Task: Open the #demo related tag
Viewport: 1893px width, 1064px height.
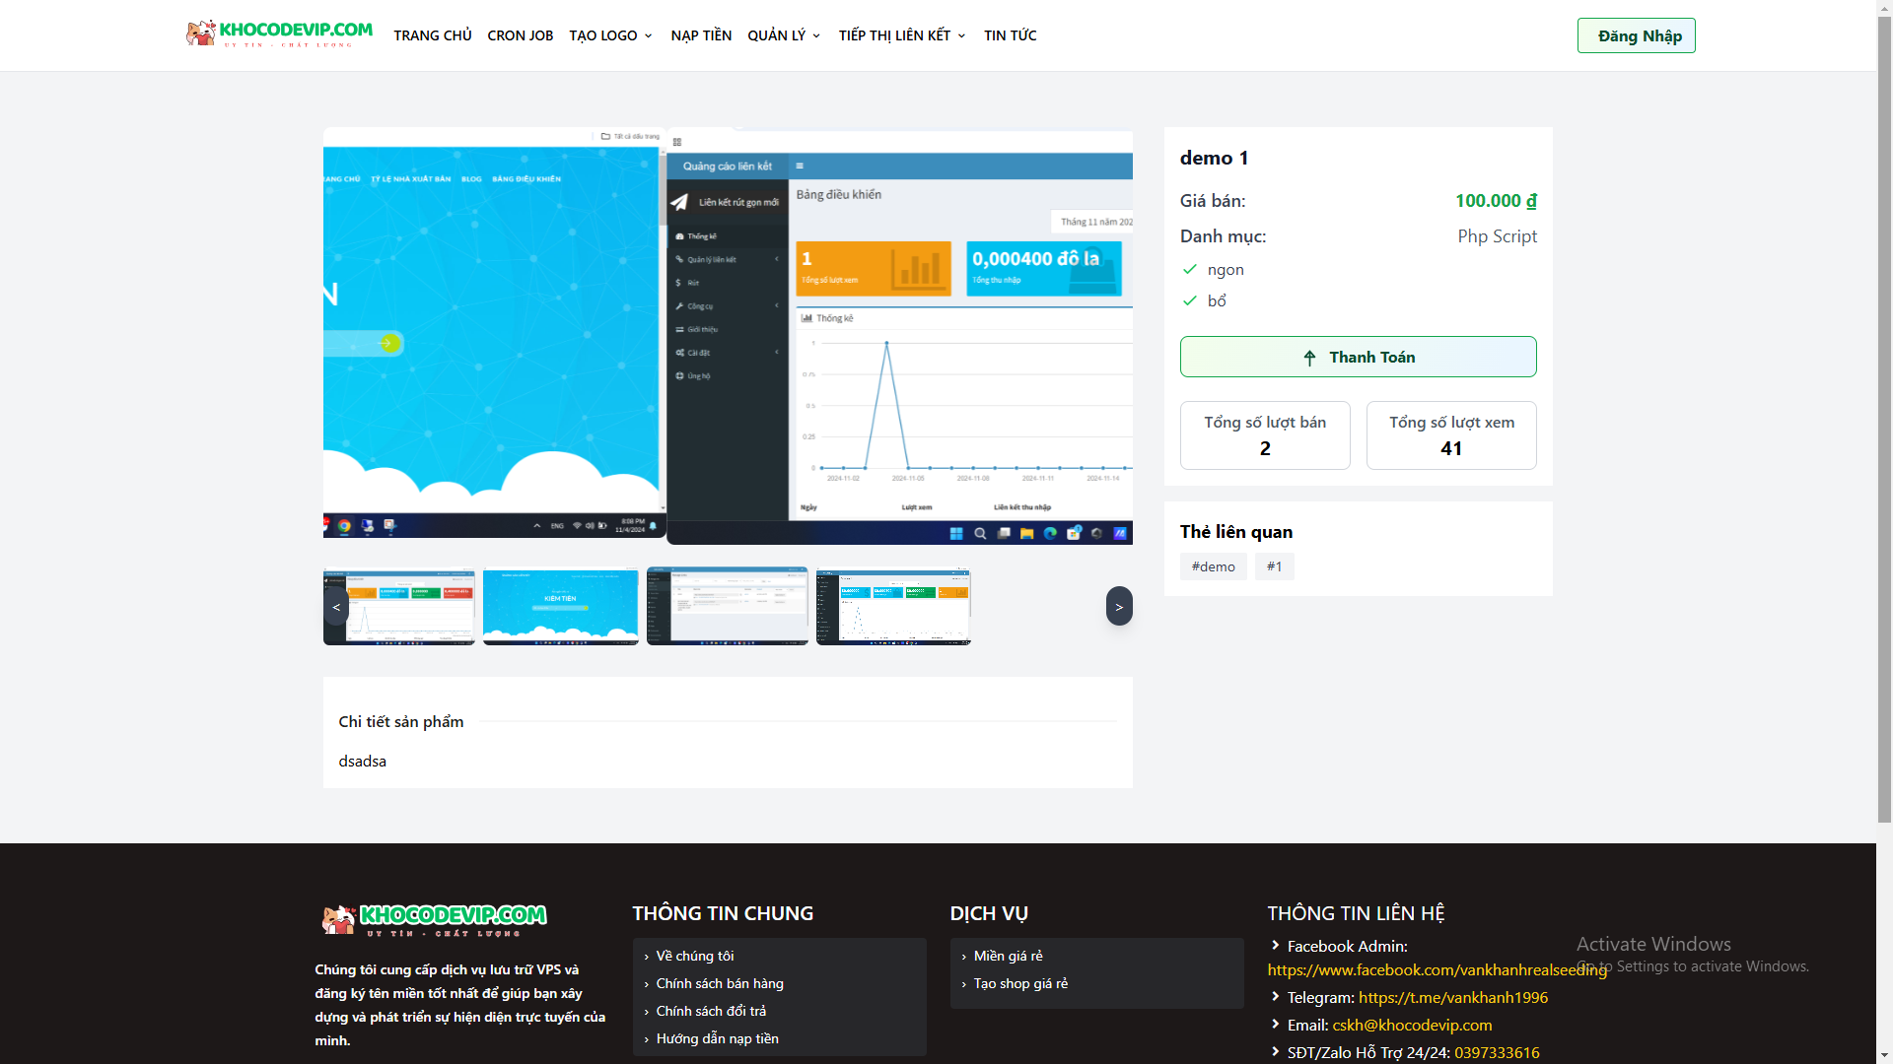Action: tap(1213, 566)
